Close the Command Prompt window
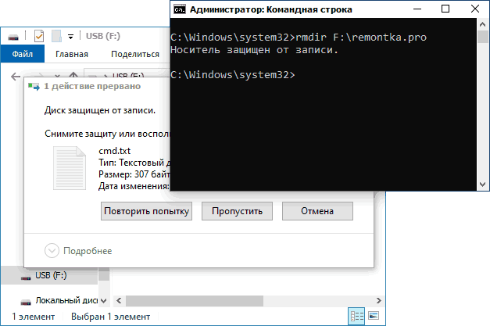490x326 pixels. (475, 9)
